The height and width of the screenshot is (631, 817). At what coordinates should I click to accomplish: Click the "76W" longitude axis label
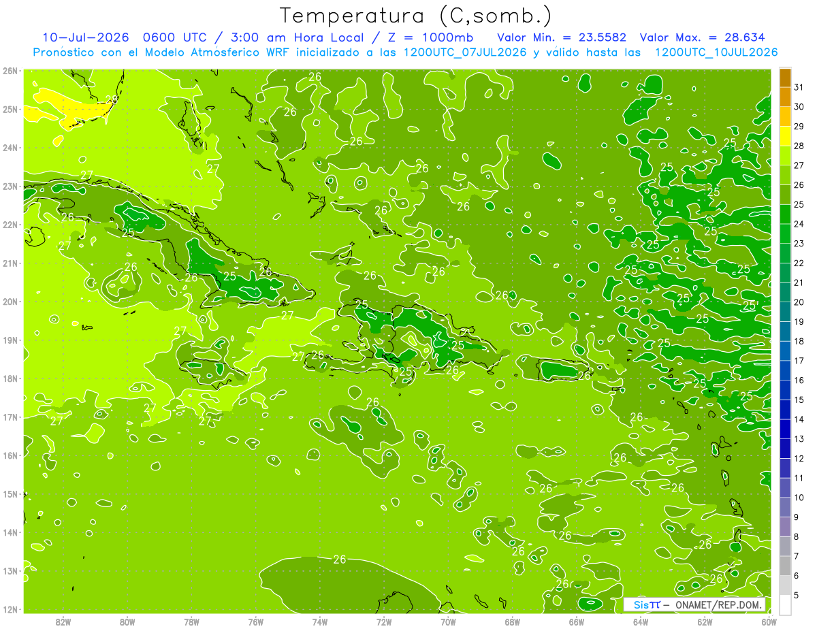(x=256, y=621)
